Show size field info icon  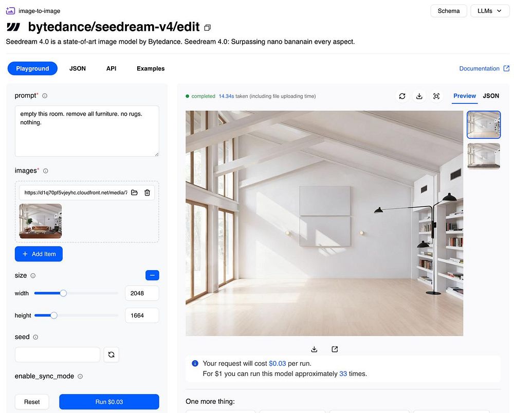33,275
